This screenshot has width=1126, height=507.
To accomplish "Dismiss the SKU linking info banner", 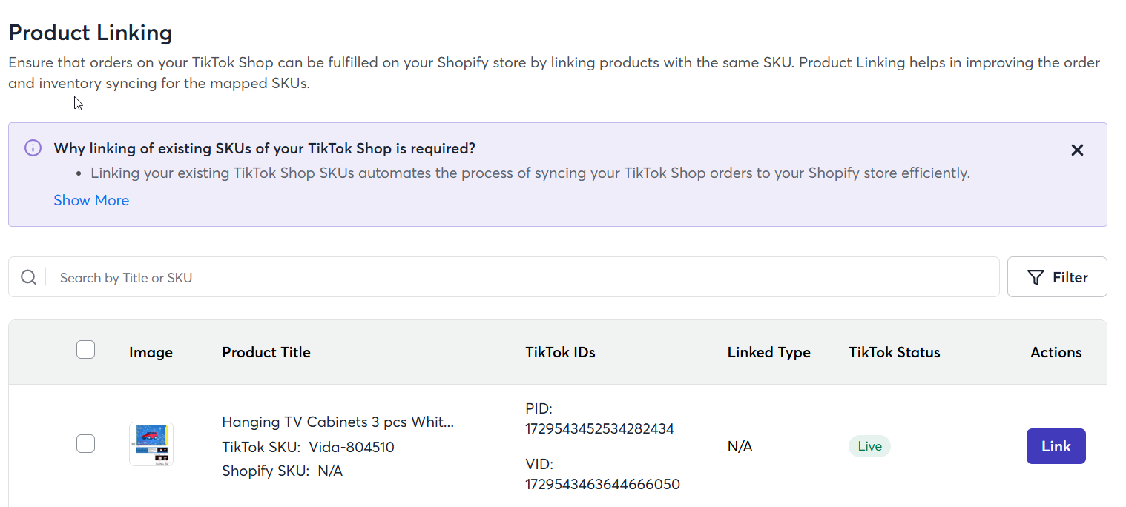I will coord(1077,150).
